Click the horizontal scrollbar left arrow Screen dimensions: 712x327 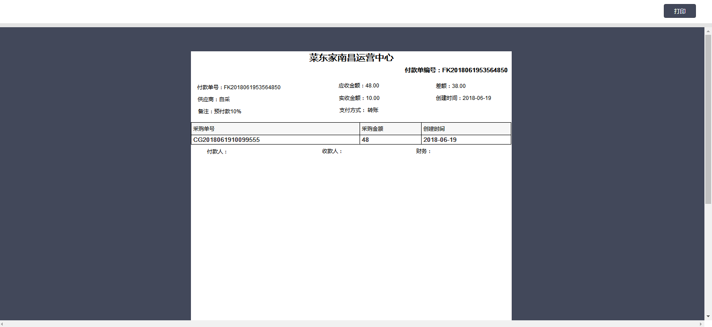coord(2,324)
